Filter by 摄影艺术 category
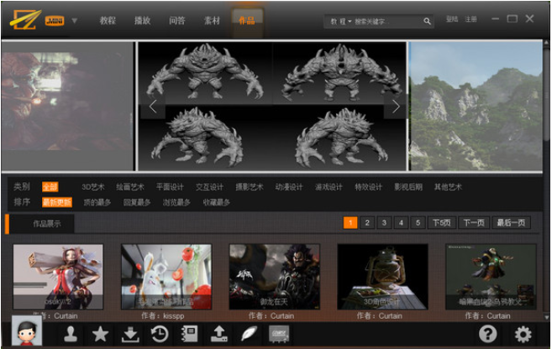Image resolution: width=552 pixels, height=349 pixels. tap(250, 187)
